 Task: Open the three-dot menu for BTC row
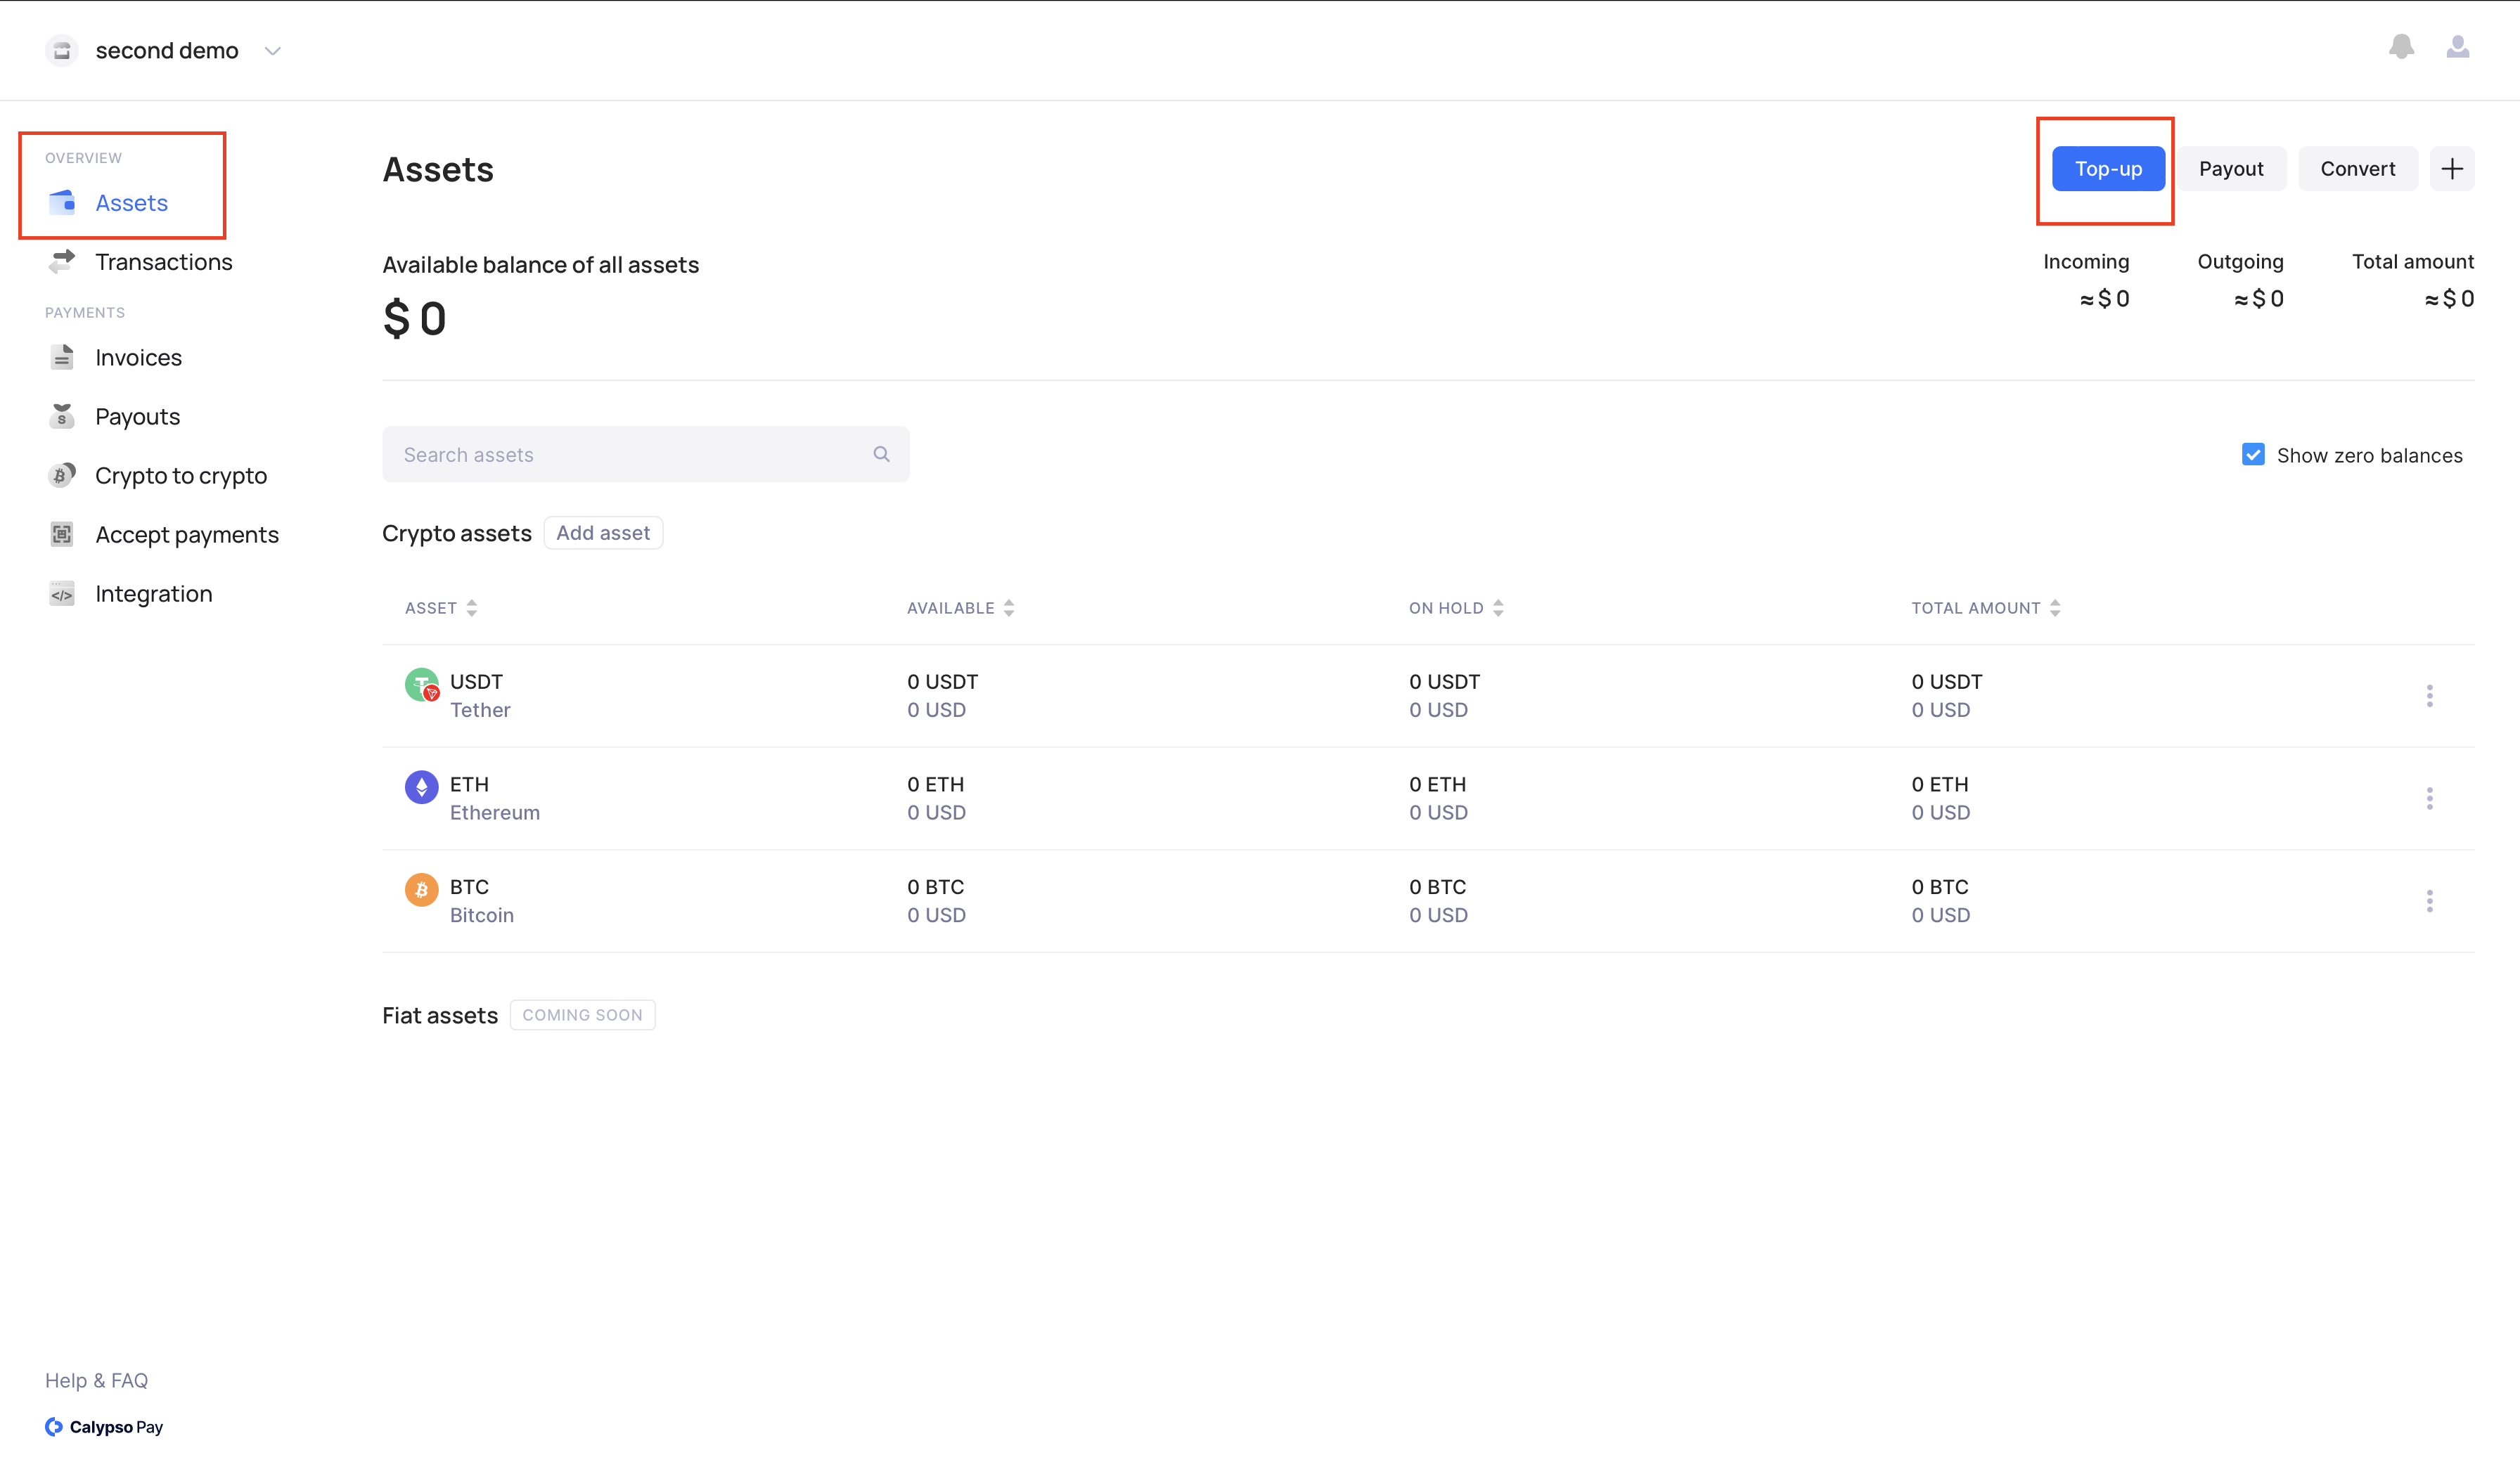coord(2429,901)
